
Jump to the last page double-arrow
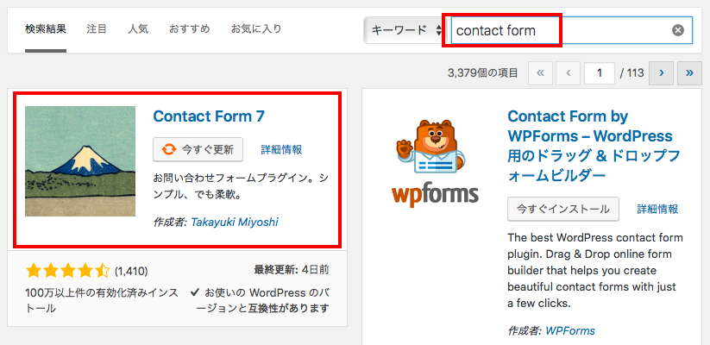[689, 73]
